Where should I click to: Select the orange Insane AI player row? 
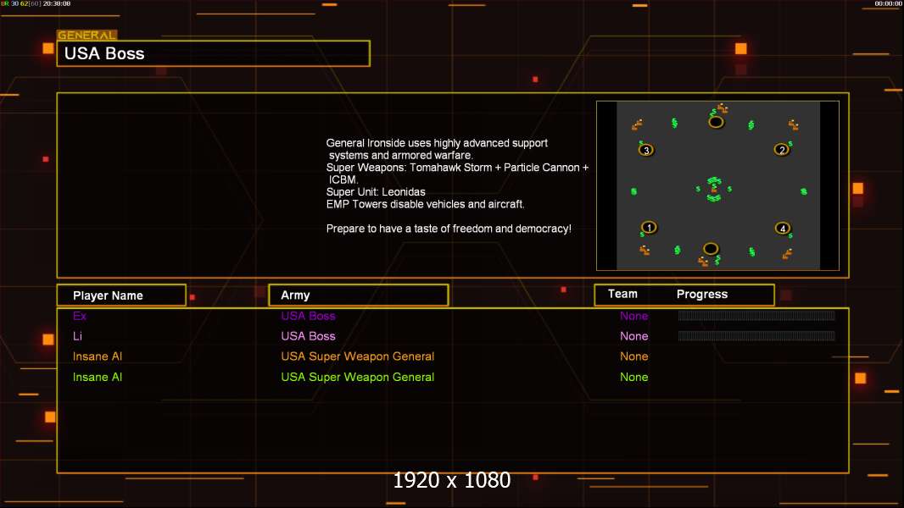point(453,356)
